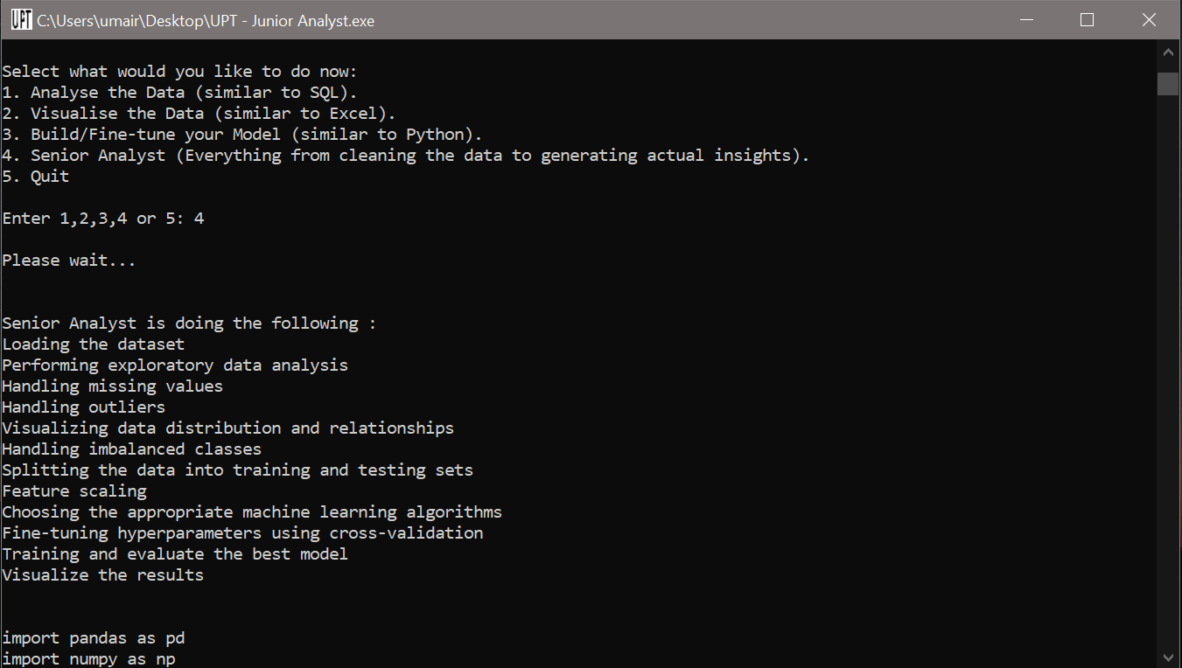
Task: Click the UPT application icon in the title bar
Action: point(21,19)
